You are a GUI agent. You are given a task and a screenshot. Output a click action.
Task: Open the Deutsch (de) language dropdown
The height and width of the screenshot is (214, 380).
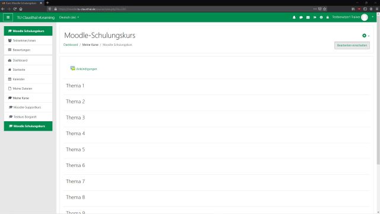pyautogui.click(x=69, y=17)
